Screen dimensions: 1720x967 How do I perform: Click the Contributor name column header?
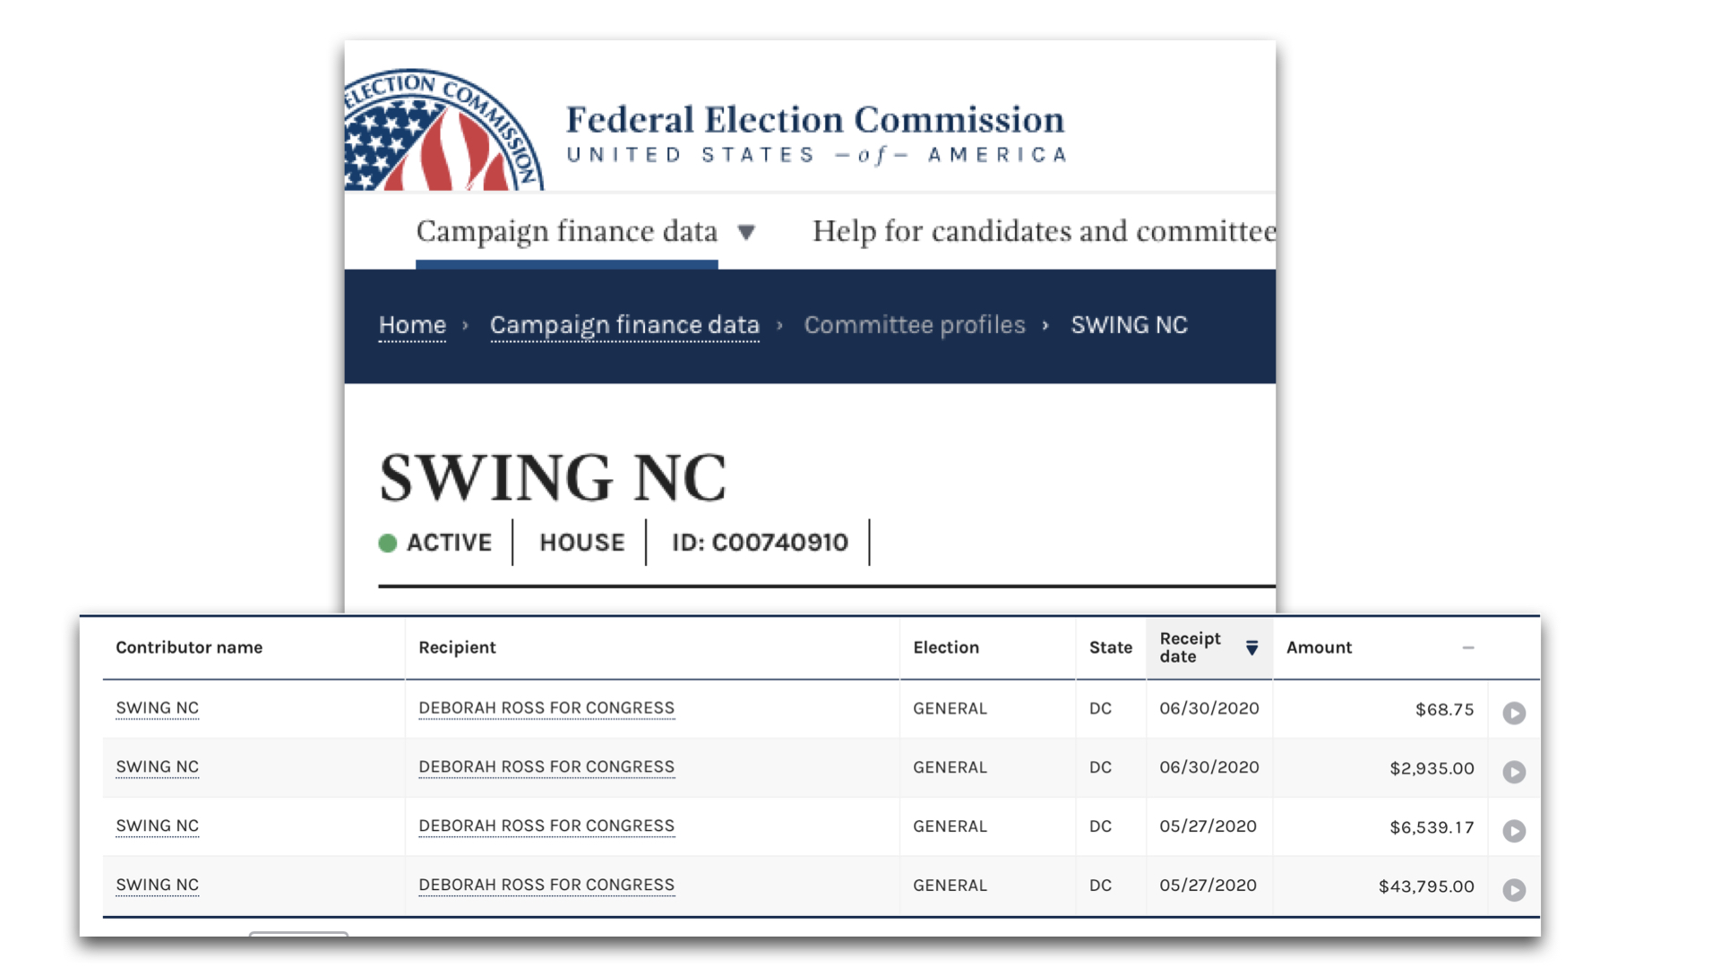(189, 647)
